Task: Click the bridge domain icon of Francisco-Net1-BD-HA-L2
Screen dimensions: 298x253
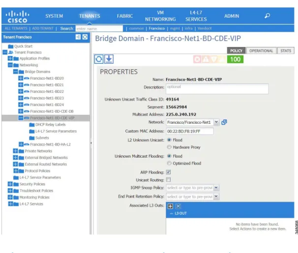Action: pyautogui.click(x=27, y=144)
